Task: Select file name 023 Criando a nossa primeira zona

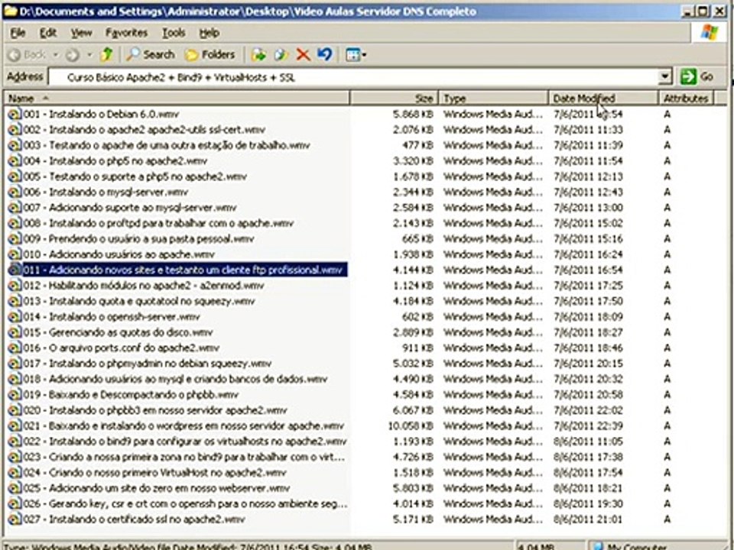Action: point(185,457)
